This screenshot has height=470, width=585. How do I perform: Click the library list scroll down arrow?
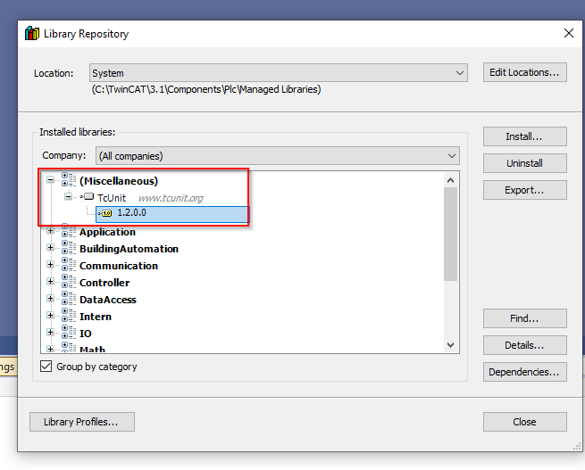tap(451, 345)
